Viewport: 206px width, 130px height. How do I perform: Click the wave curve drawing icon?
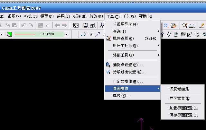pyautogui.click(x=91, y=34)
